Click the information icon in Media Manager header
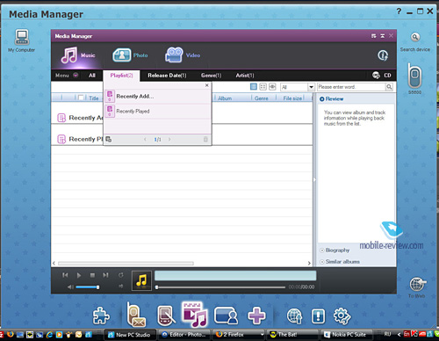This screenshot has width=439, height=341. tap(383, 55)
